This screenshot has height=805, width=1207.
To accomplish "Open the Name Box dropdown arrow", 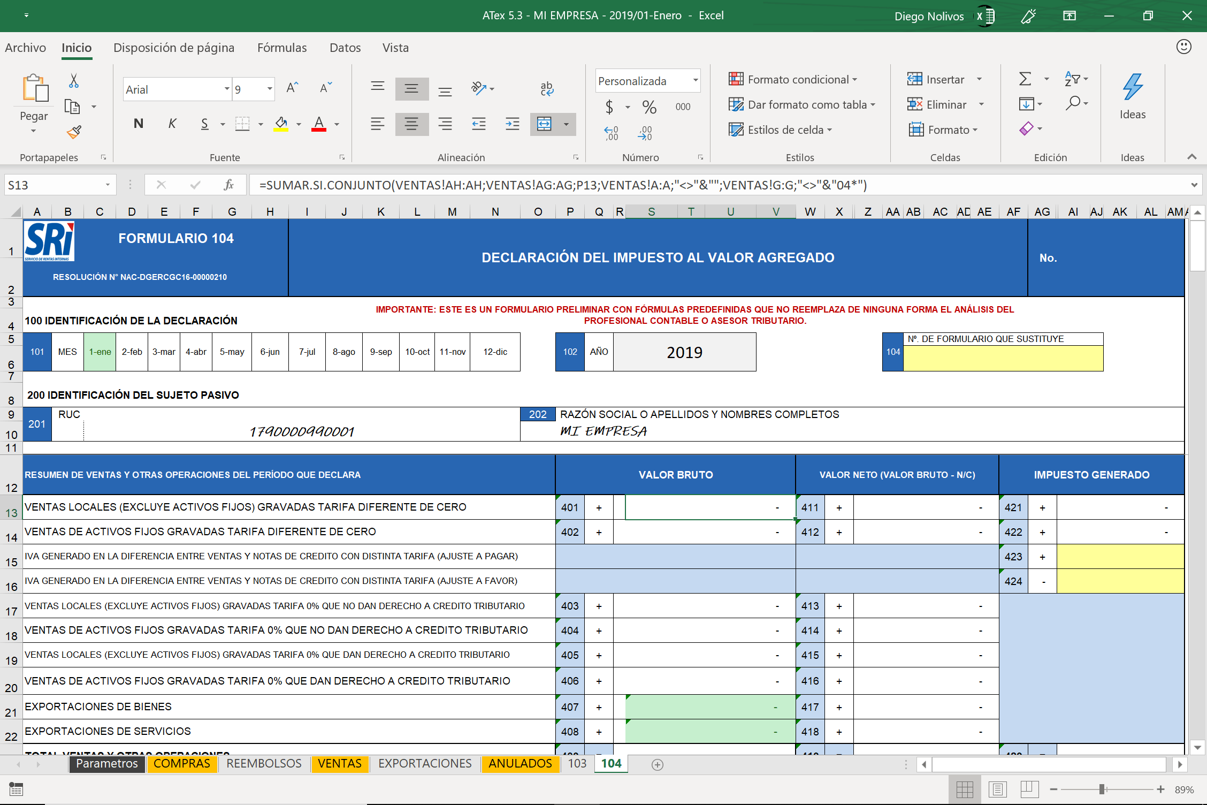I will (108, 185).
